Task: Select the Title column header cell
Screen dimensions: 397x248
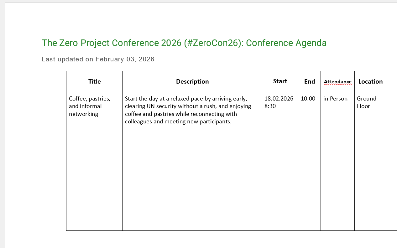Action: 94,81
